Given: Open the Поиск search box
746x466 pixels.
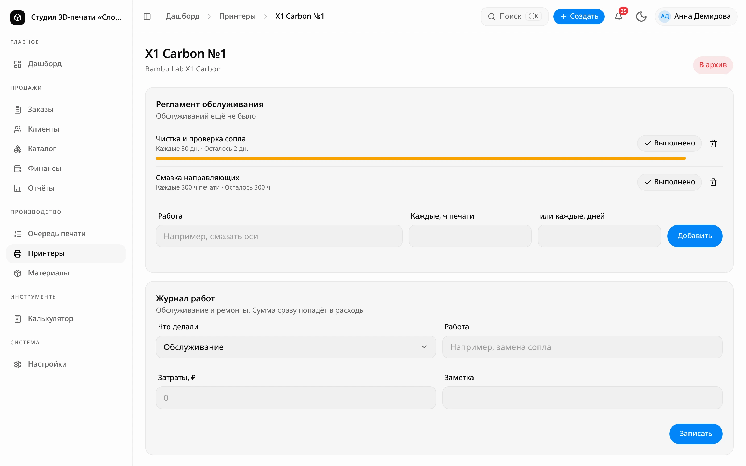Looking at the screenshot, I should (x=514, y=16).
